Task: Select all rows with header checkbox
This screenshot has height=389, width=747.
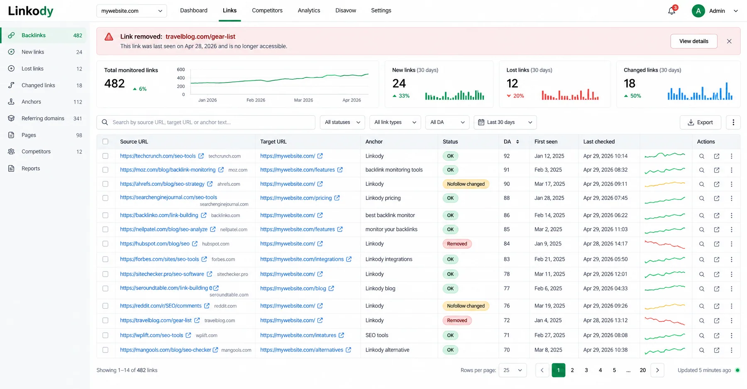Action: (105, 142)
